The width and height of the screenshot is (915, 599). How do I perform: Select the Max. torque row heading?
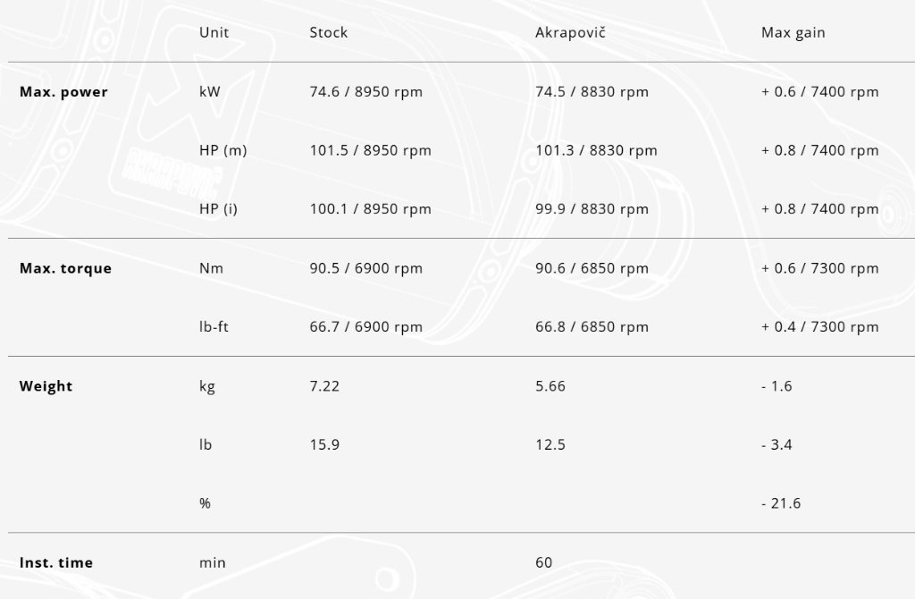(x=65, y=268)
